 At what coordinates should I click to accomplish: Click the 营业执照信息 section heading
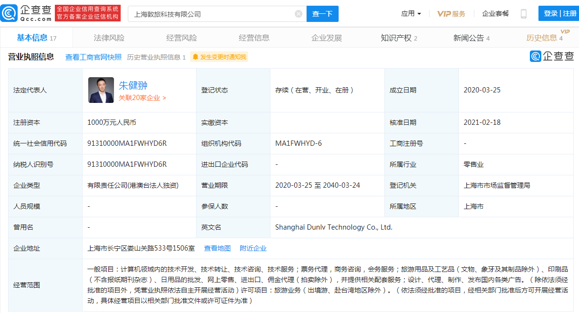[x=31, y=57]
